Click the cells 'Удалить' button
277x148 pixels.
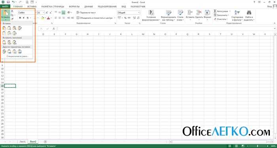click(199, 15)
